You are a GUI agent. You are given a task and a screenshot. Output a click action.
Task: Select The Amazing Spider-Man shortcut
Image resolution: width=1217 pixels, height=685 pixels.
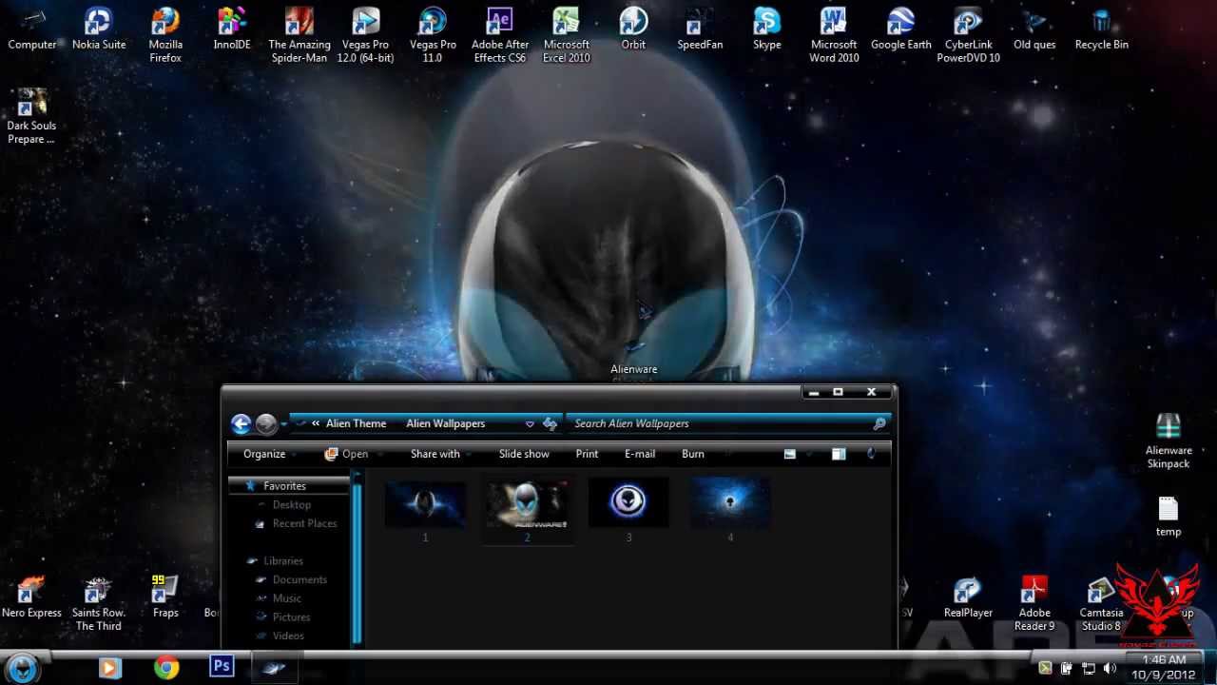click(x=299, y=35)
